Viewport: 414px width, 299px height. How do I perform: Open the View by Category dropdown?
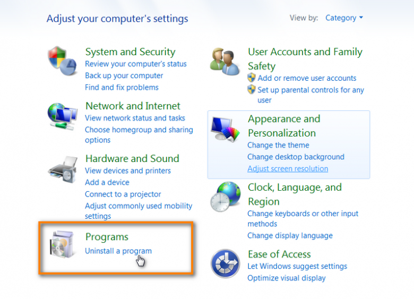pos(344,18)
